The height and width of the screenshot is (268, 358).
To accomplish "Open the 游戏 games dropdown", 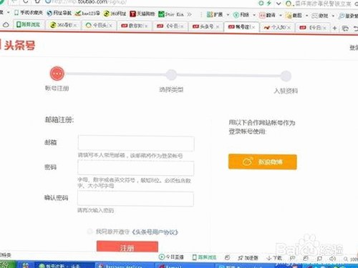I will coord(323,16).
